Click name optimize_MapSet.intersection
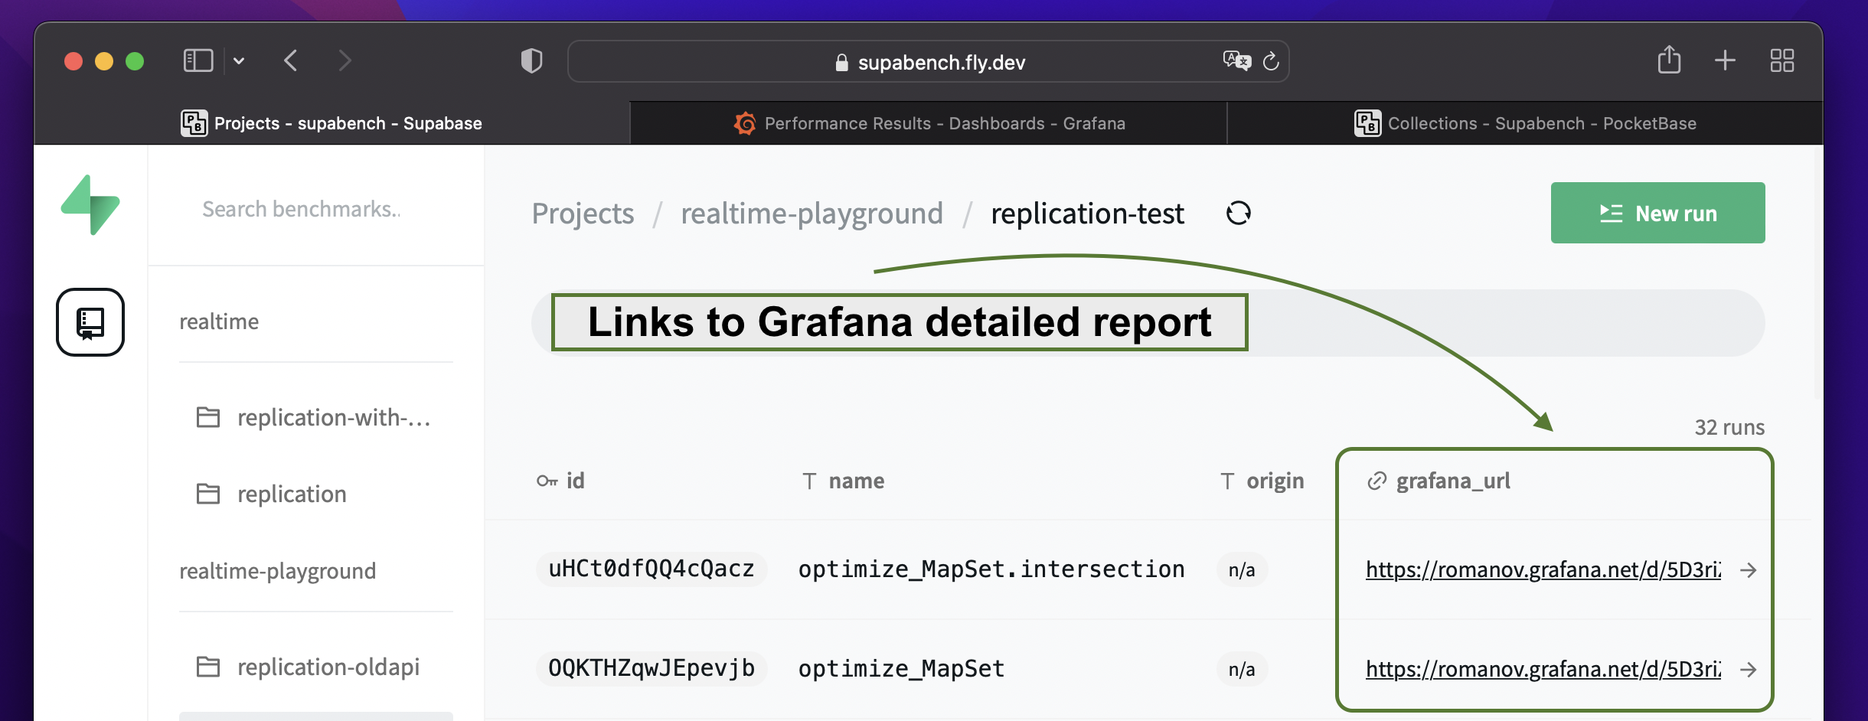This screenshot has width=1868, height=721. [991, 569]
